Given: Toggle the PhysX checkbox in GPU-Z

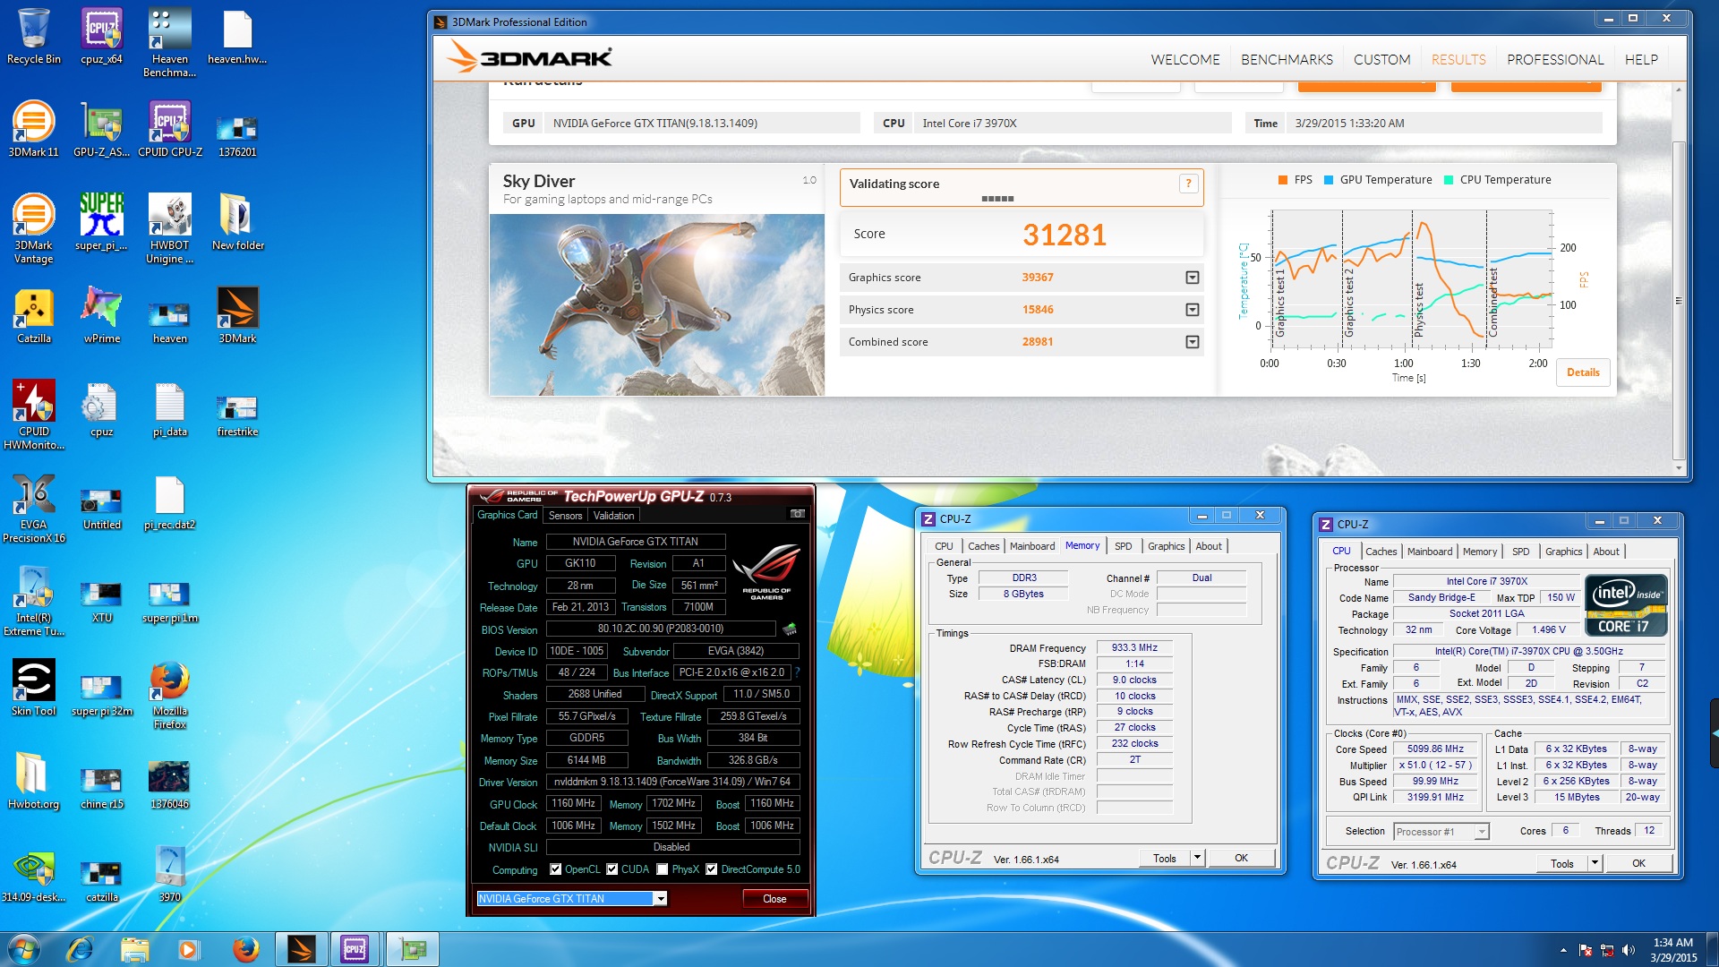Looking at the screenshot, I should coord(663,869).
